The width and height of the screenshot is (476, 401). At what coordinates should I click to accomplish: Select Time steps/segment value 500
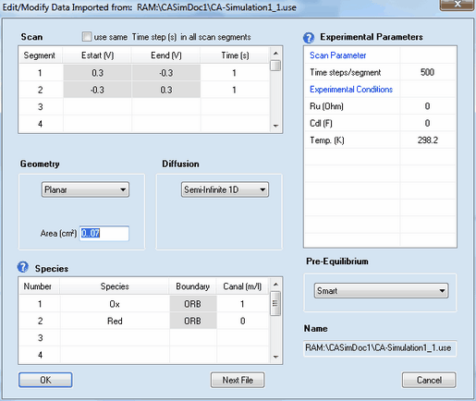[x=428, y=72]
